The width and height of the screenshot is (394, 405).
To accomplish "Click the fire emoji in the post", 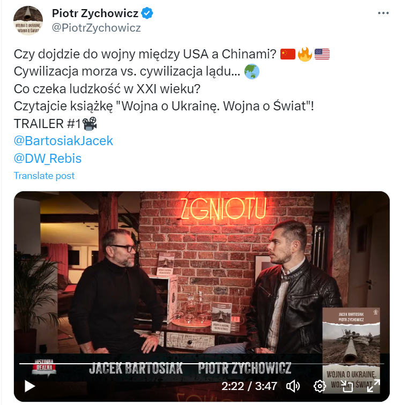I will [x=305, y=54].
